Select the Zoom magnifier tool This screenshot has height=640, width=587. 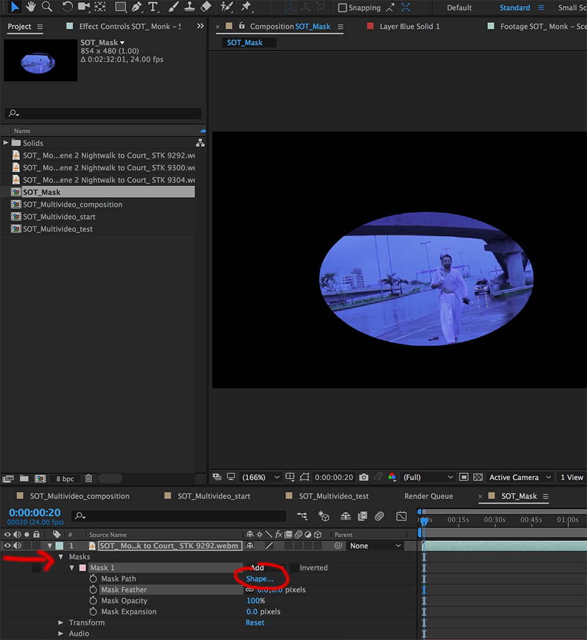click(47, 7)
